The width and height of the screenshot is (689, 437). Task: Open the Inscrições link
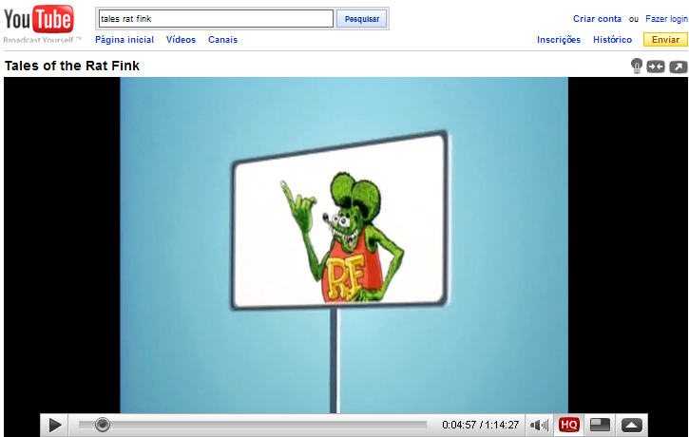pos(559,40)
